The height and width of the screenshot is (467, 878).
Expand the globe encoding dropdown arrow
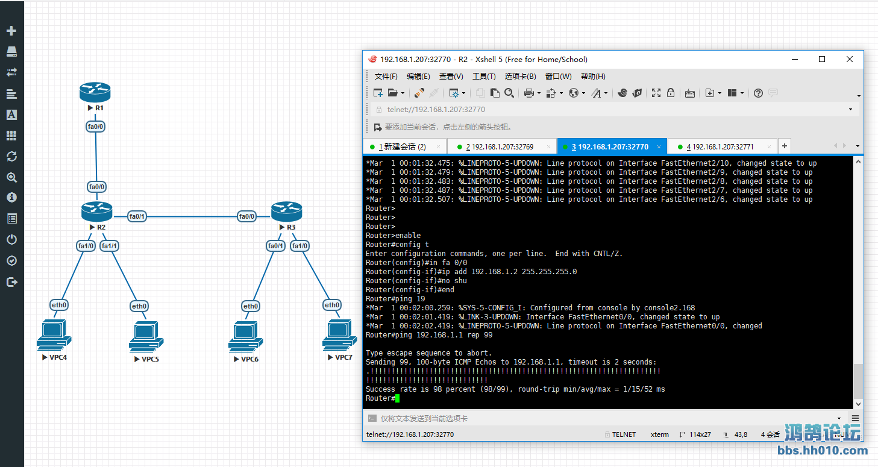pos(583,93)
